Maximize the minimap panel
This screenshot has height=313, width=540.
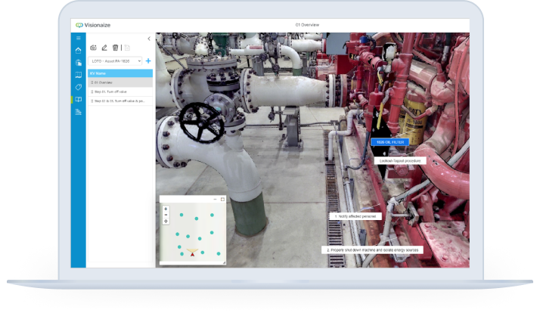[222, 199]
